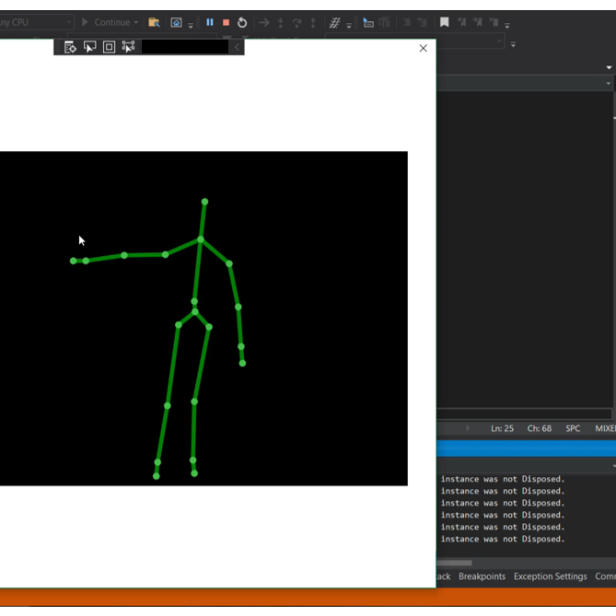Open the Exception Settings tab
Image resolution: width=616 pixels, height=616 pixels.
tap(550, 576)
